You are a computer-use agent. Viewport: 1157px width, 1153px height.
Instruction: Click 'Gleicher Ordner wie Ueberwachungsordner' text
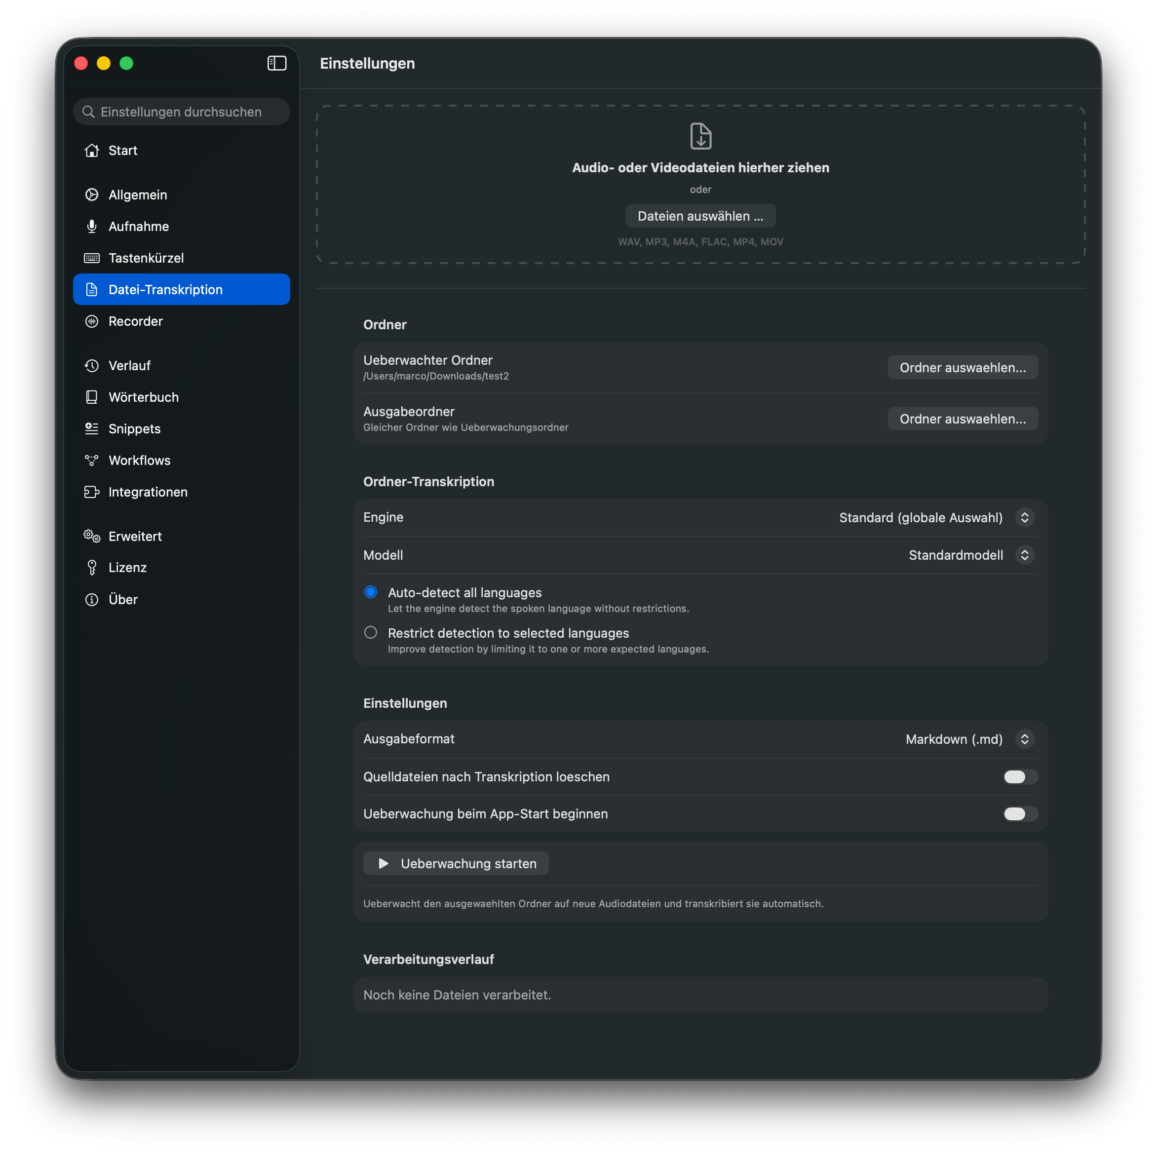(x=466, y=427)
